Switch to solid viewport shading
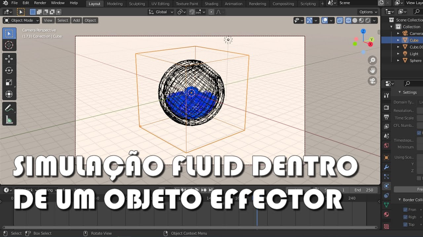This screenshot has width=423, height=237. pos(355,20)
